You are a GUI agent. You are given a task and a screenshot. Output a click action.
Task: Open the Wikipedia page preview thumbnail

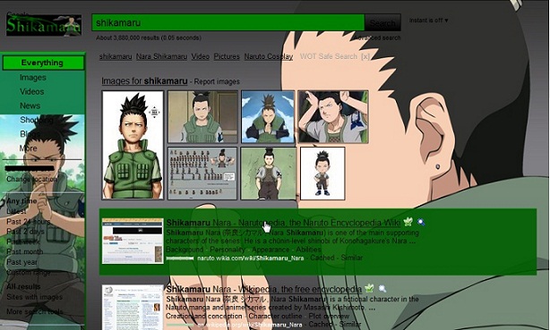click(133, 308)
